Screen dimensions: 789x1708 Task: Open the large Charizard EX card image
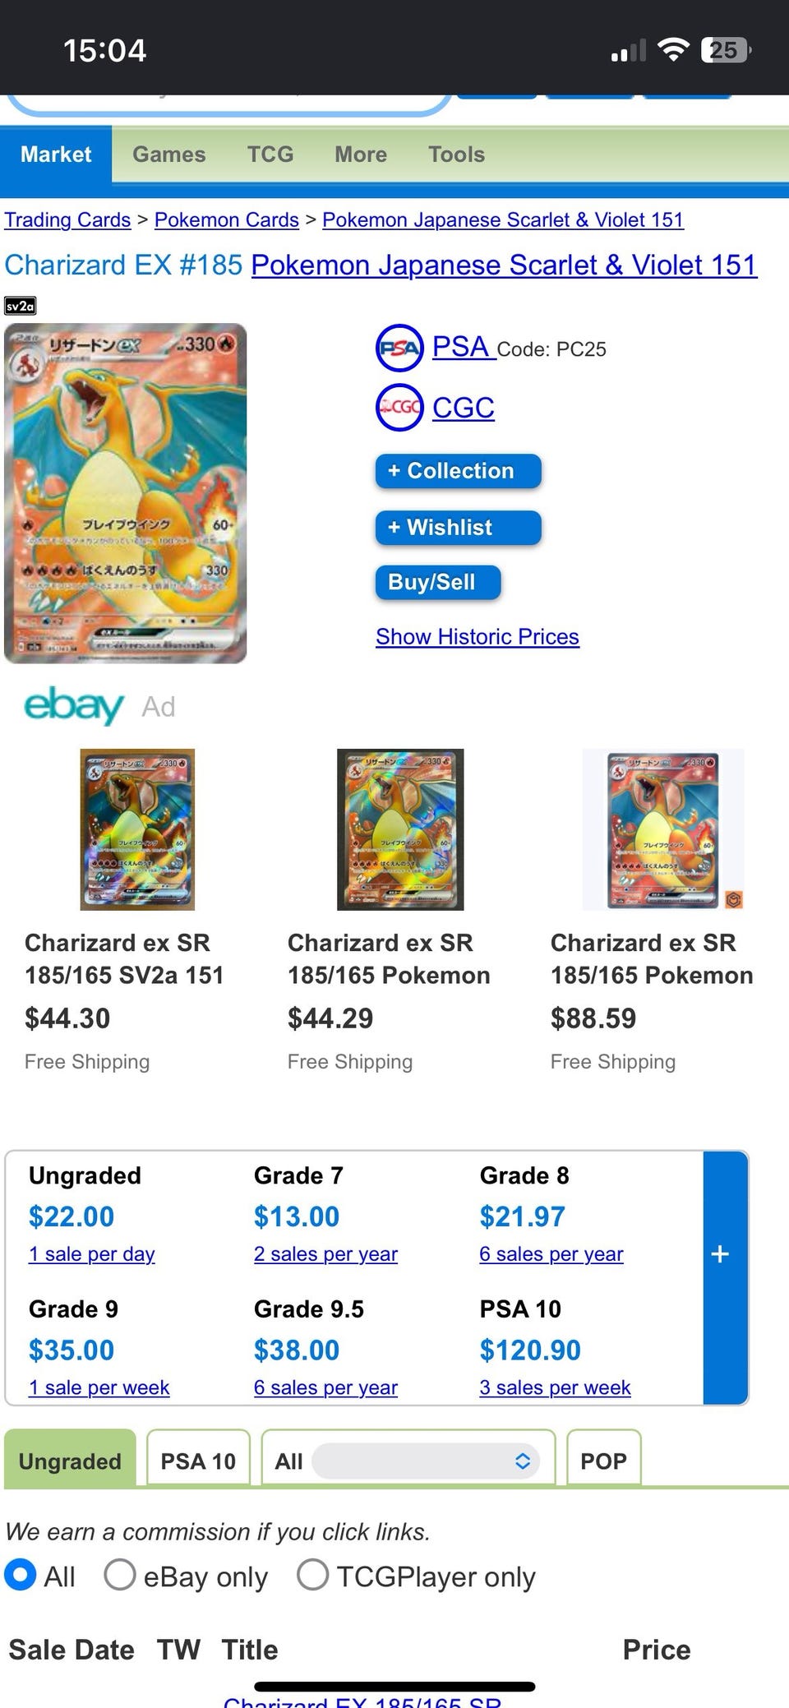(126, 493)
